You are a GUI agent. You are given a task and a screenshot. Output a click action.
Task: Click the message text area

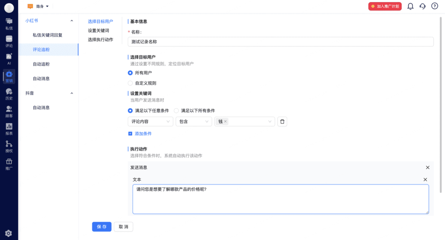[281, 199]
